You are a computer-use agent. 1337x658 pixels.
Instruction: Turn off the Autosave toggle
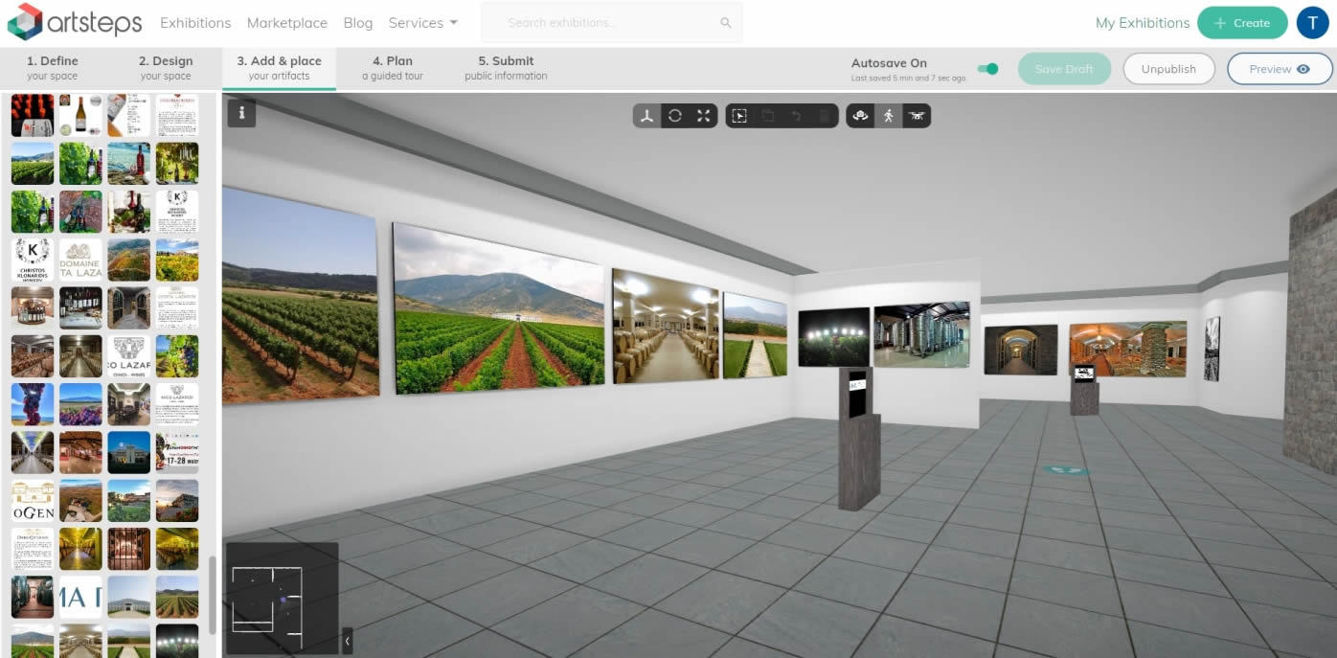987,69
